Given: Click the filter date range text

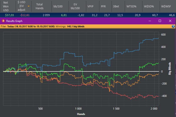Looking at the screenshot, I should (x=31, y=26).
